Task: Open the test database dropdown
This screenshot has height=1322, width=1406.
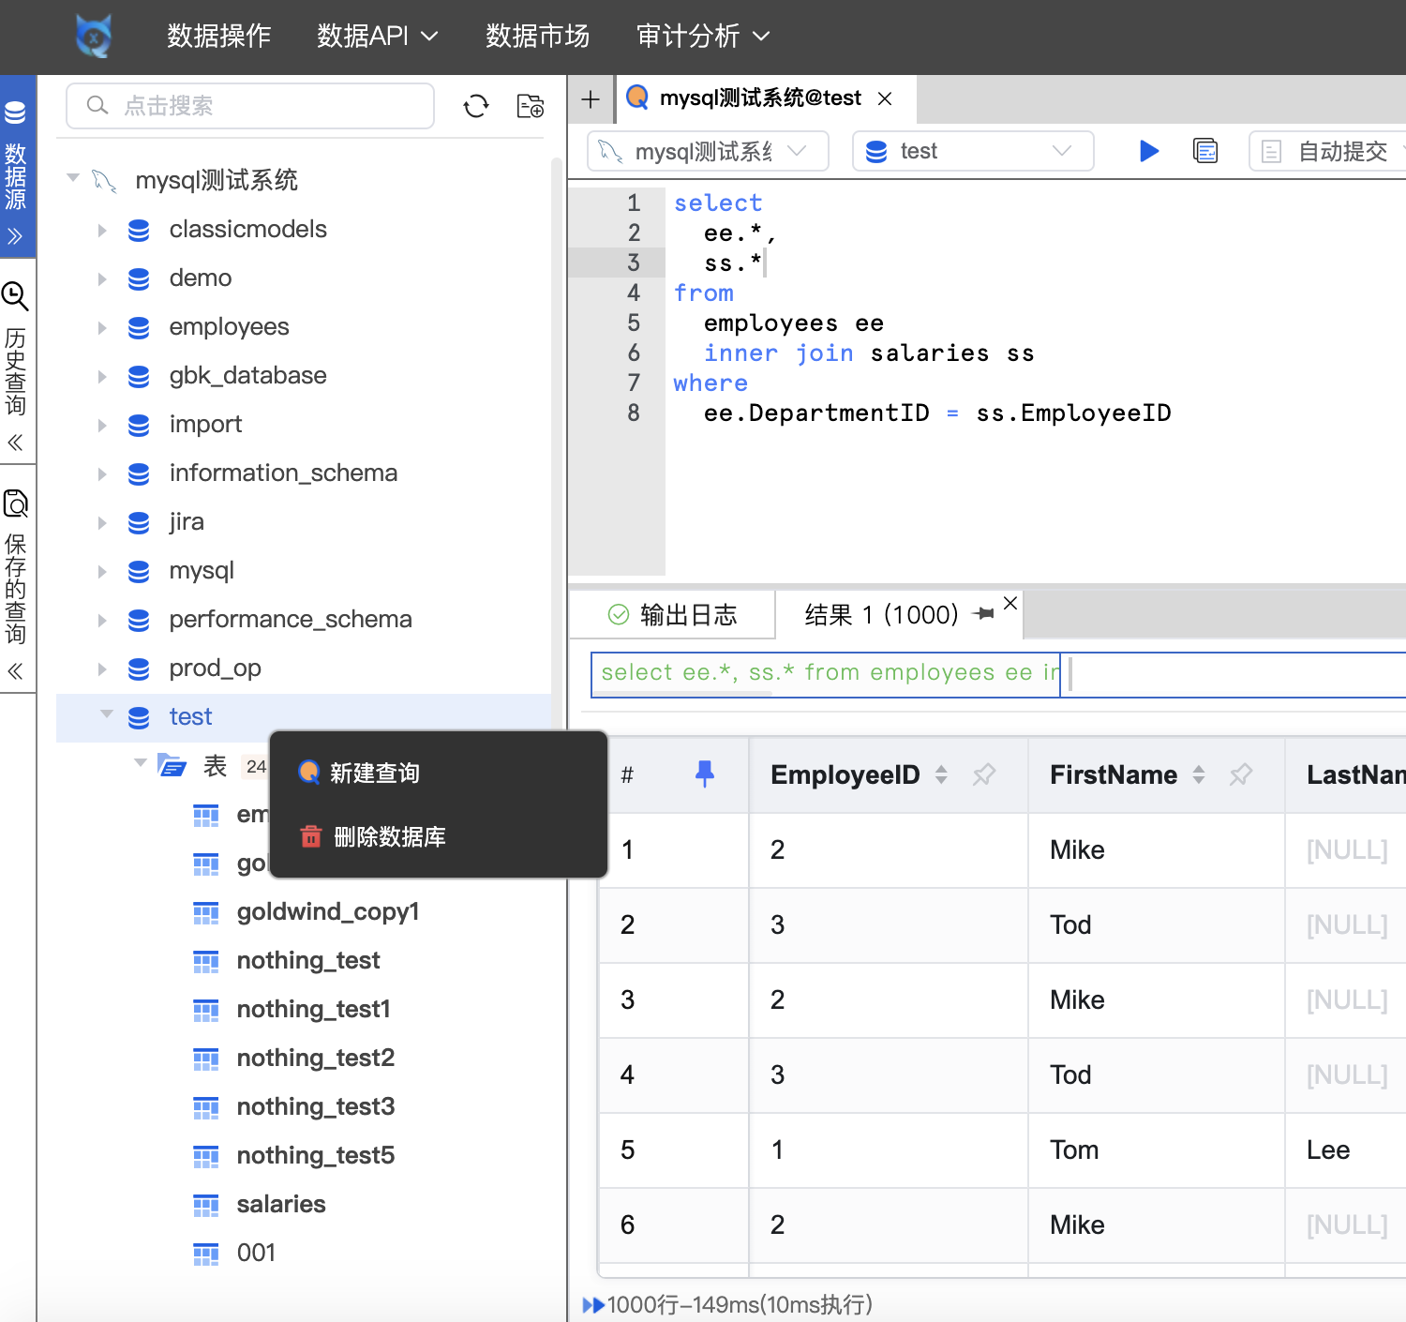Action: [972, 151]
